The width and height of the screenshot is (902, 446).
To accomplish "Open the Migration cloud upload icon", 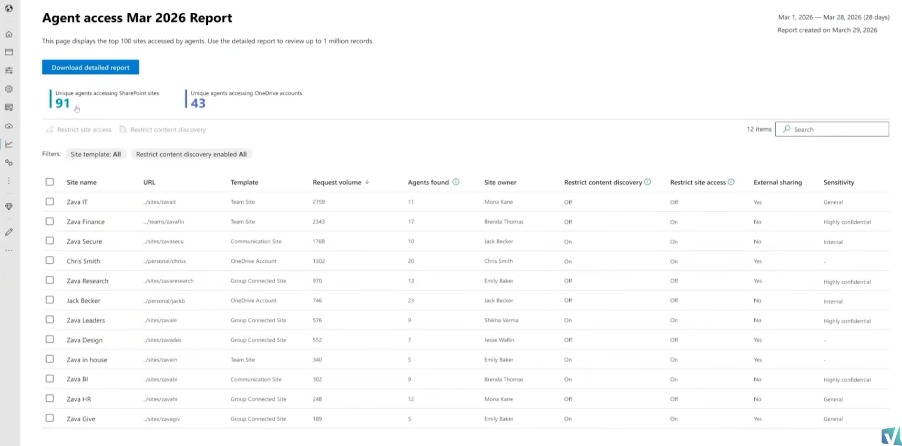I will coord(9,126).
